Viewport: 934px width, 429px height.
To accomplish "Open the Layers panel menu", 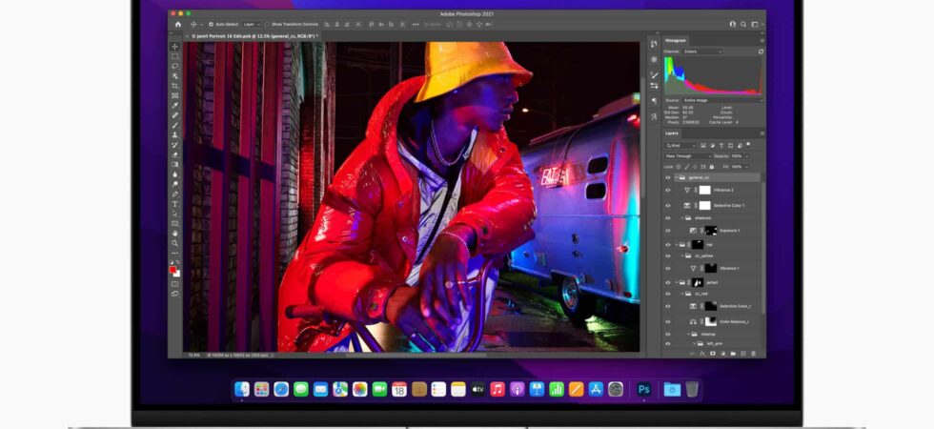I will [761, 133].
